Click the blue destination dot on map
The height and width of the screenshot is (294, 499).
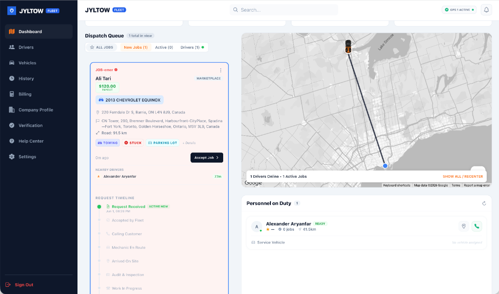[x=385, y=165]
